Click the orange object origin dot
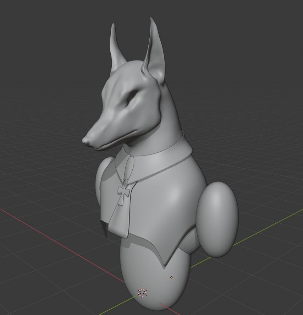303x315 pixels. coord(171,277)
